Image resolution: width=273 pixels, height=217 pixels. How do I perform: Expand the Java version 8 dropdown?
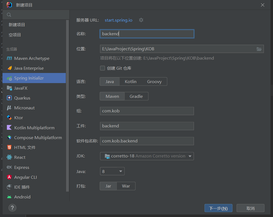coord(112,171)
